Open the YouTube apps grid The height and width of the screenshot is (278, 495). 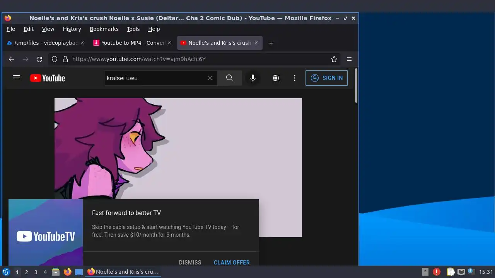(x=276, y=78)
